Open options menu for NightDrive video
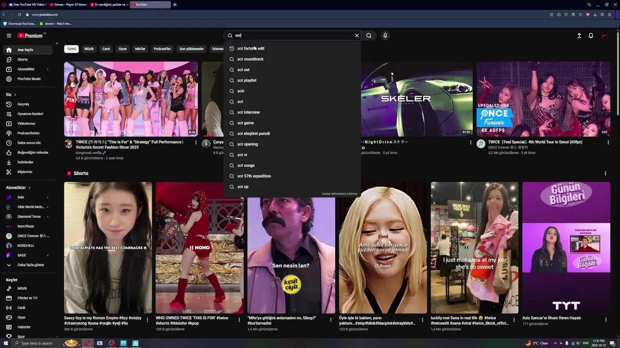The width and height of the screenshot is (620, 348). [x=470, y=143]
